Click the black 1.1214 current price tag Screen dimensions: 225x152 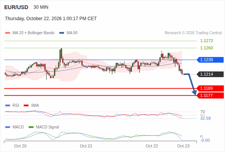(211, 74)
